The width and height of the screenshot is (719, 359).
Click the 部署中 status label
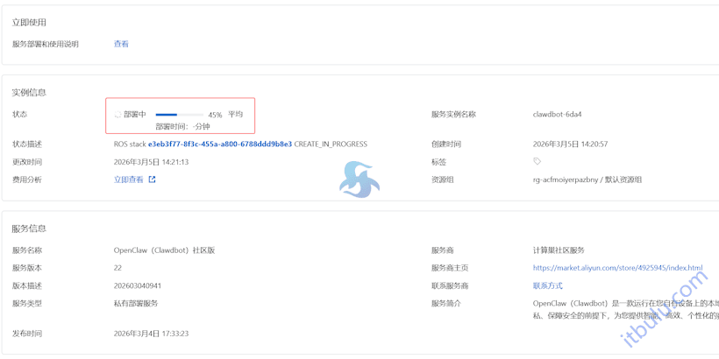pos(135,115)
